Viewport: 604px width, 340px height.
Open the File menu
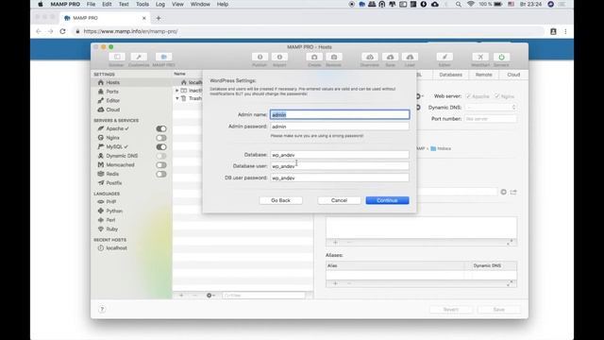click(91, 4)
